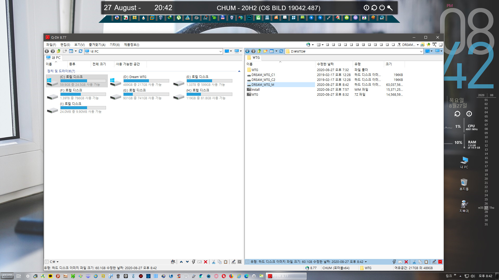Delete with red X in left pane footer
Image resolution: width=499 pixels, height=280 pixels.
click(206, 262)
